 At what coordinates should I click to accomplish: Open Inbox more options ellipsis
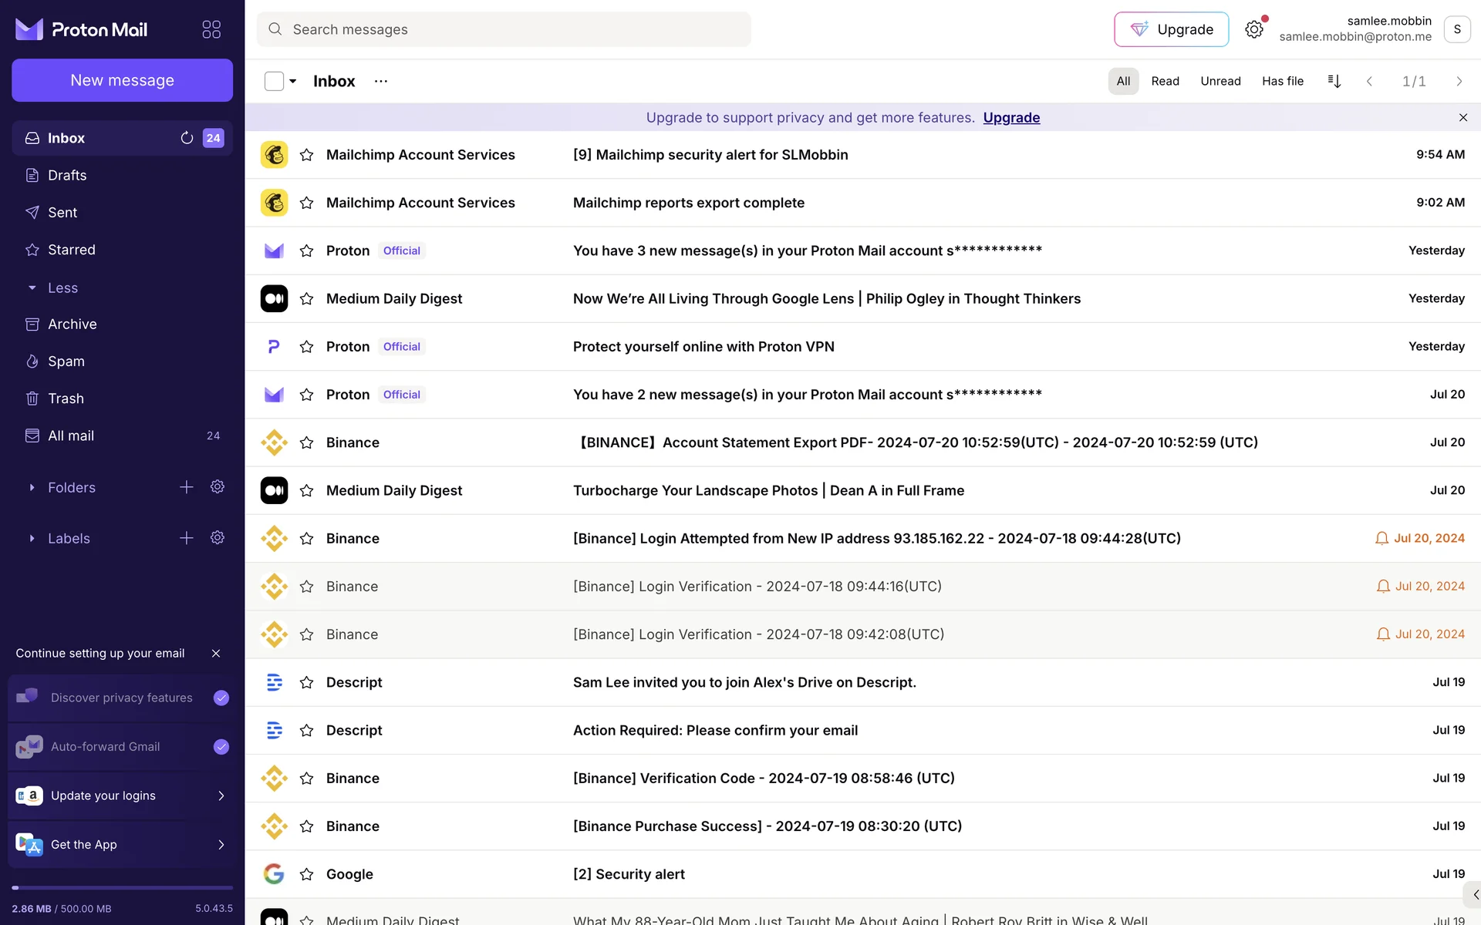tap(381, 81)
